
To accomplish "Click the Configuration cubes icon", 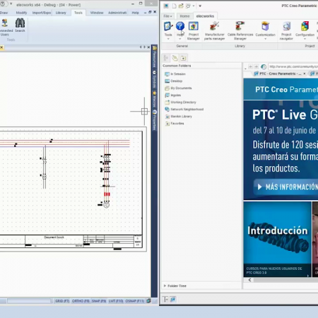I will tap(305, 26).
